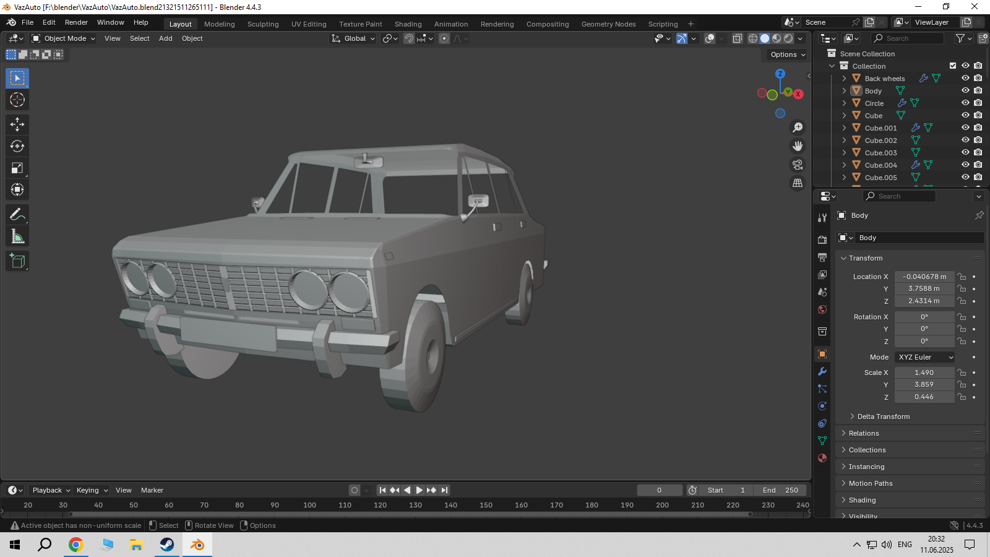Uncheck the Collection exclude checkbox
Viewport: 990px width, 557px height.
(953, 66)
